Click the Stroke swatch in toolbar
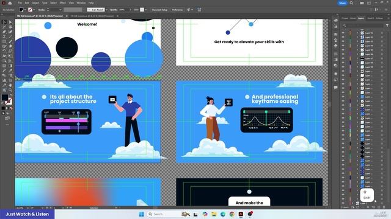 [9, 101]
